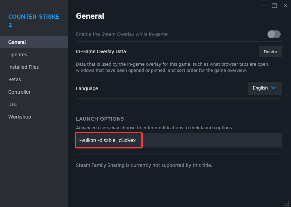
Task: Open the Installed Files section
Action: (x=24, y=67)
